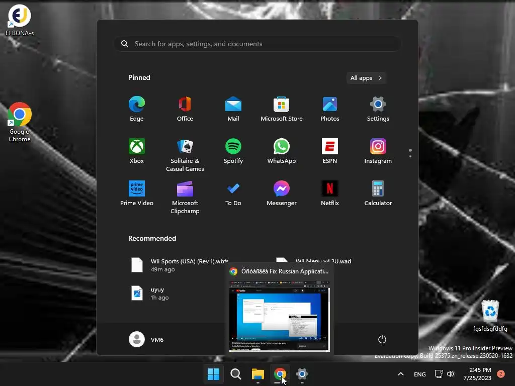Open taskbar Search
This screenshot has width=515, height=386.
(x=235, y=374)
